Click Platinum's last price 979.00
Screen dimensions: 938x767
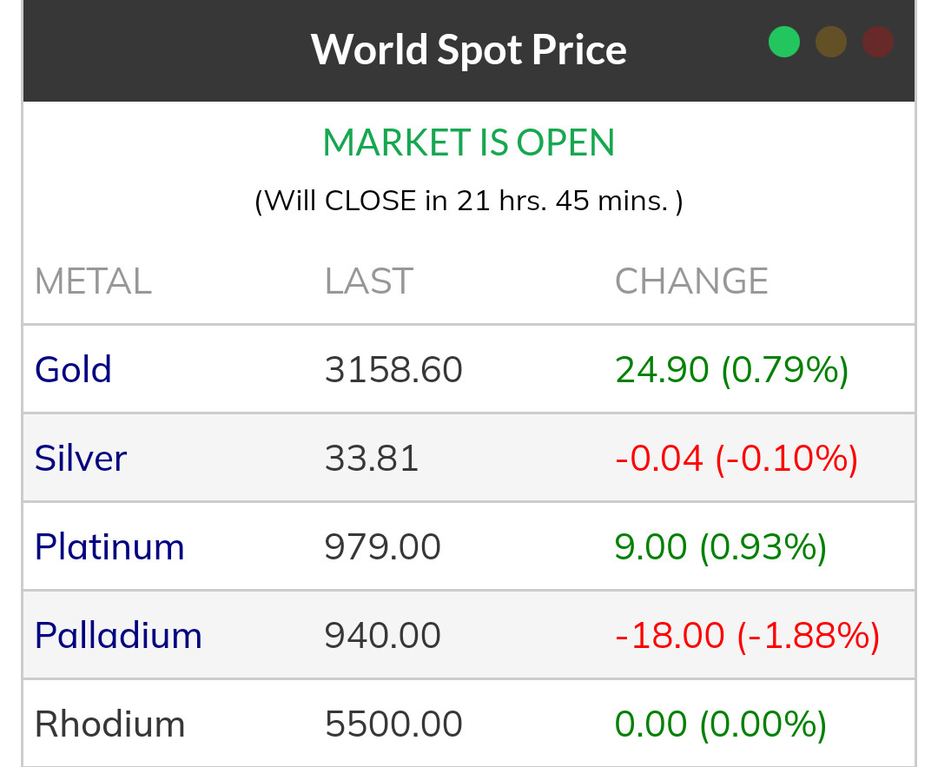point(383,547)
